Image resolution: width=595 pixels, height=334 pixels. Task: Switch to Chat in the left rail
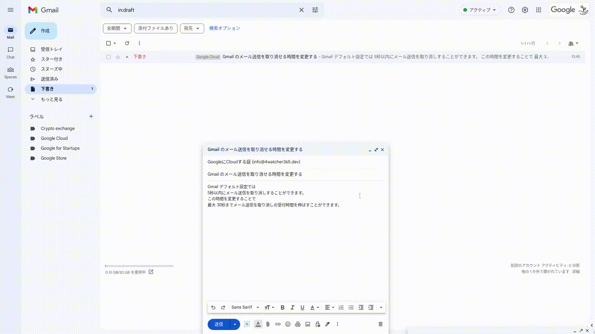pyautogui.click(x=10, y=52)
